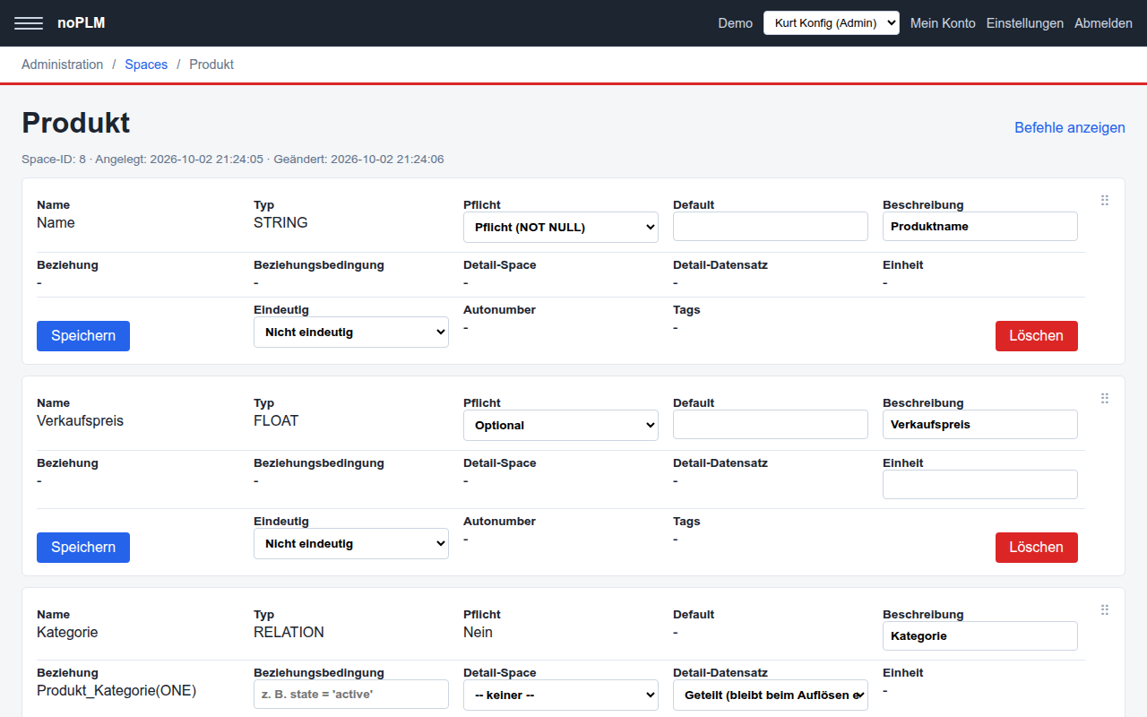Focus Default input of Name field
Image resolution: width=1147 pixels, height=717 pixels.
pyautogui.click(x=771, y=227)
